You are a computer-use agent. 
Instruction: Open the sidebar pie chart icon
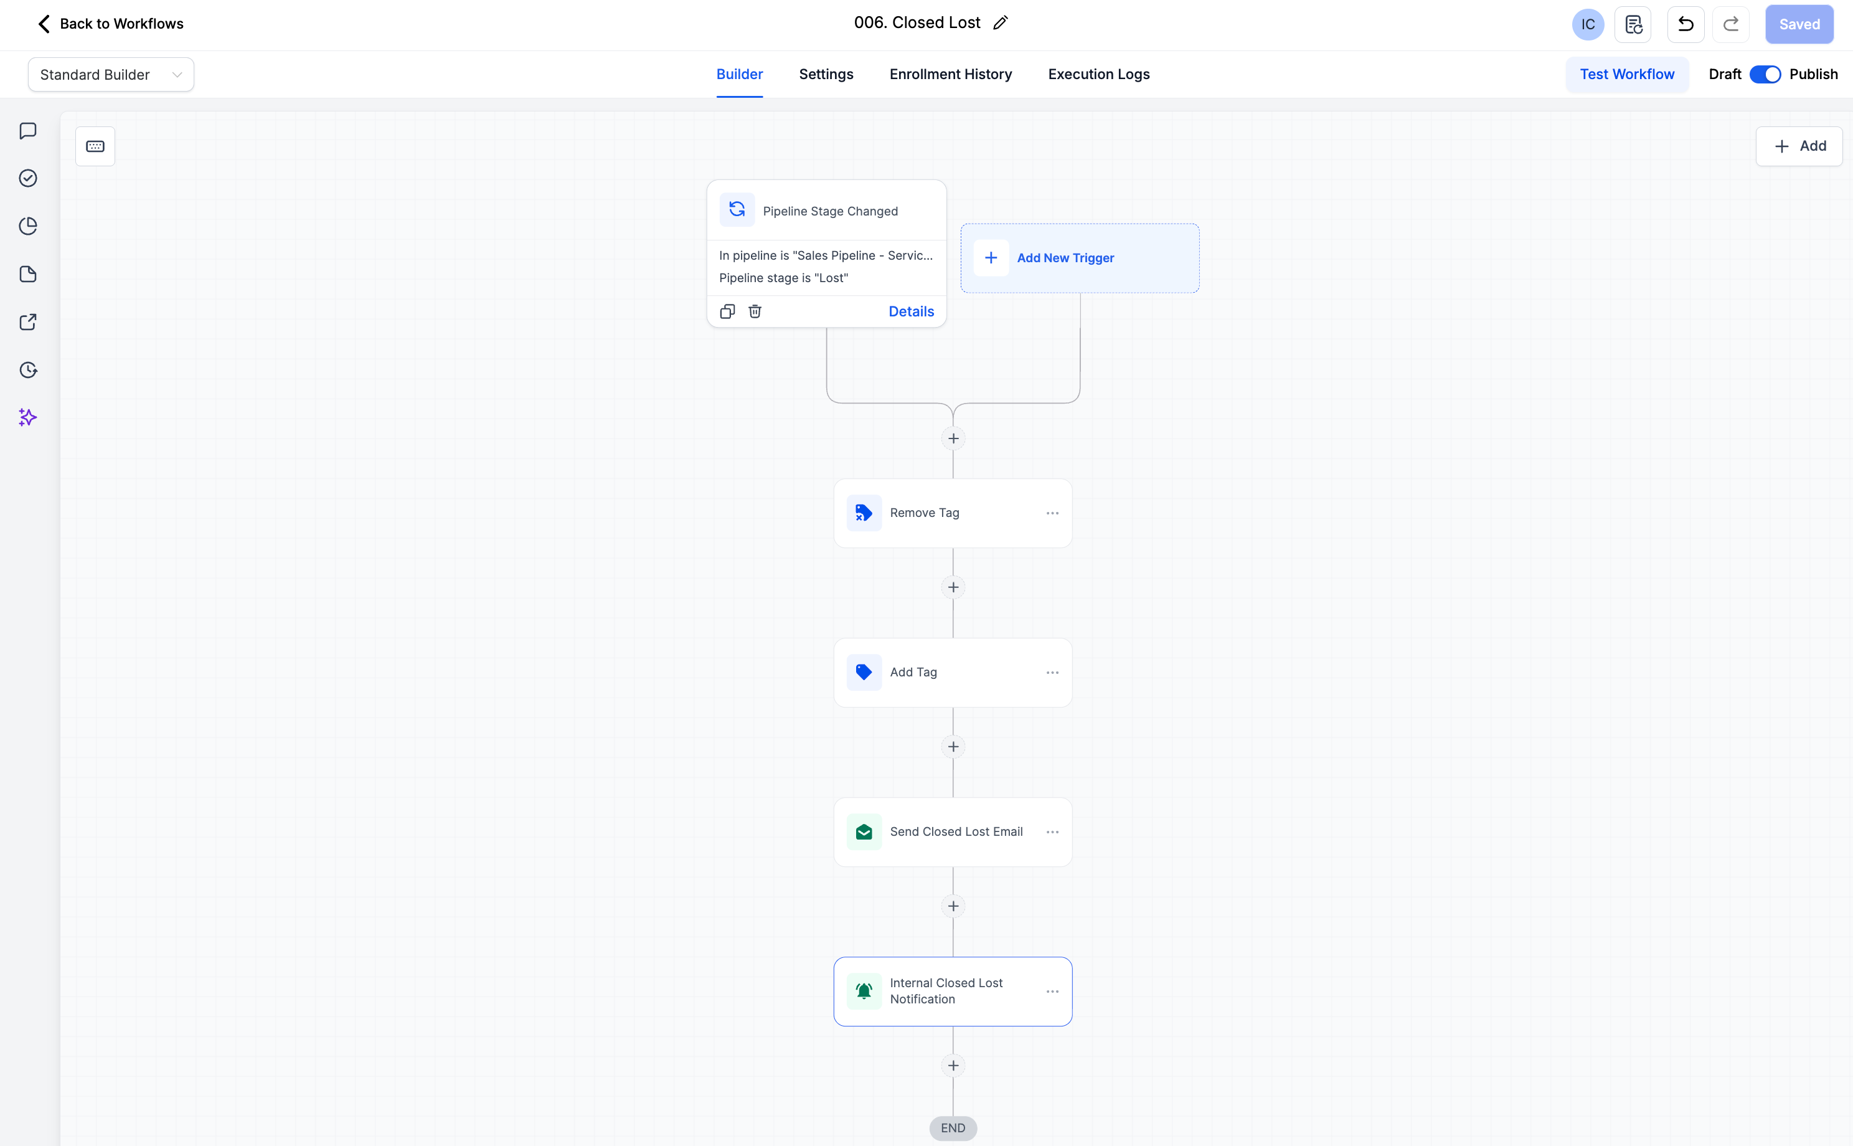tap(28, 227)
